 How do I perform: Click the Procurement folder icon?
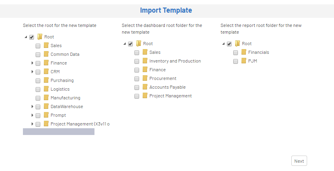(145, 78)
